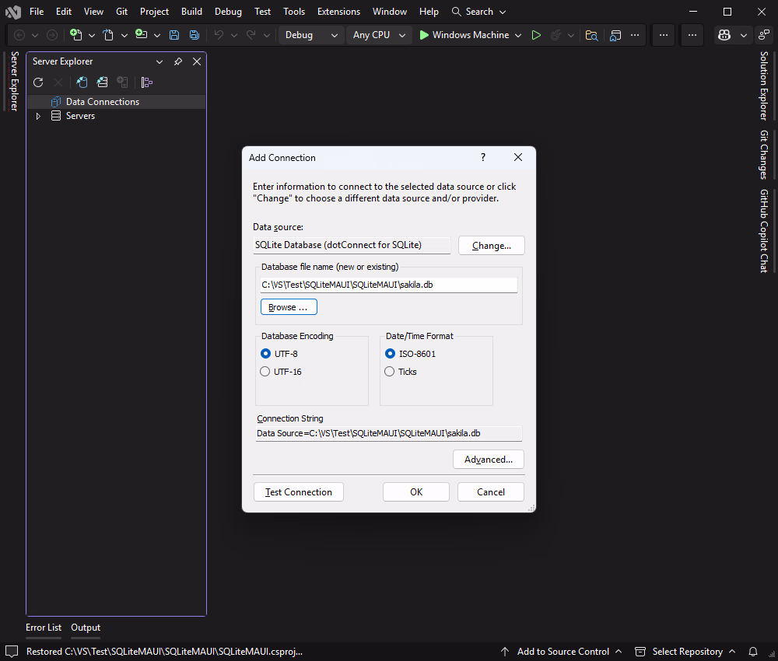Image resolution: width=778 pixels, height=661 pixels.
Task: Refresh the Server Explorer tree
Action: point(38,82)
